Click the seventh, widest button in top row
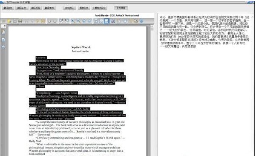Screen dimensions: 256x156 [x=99, y=8]
